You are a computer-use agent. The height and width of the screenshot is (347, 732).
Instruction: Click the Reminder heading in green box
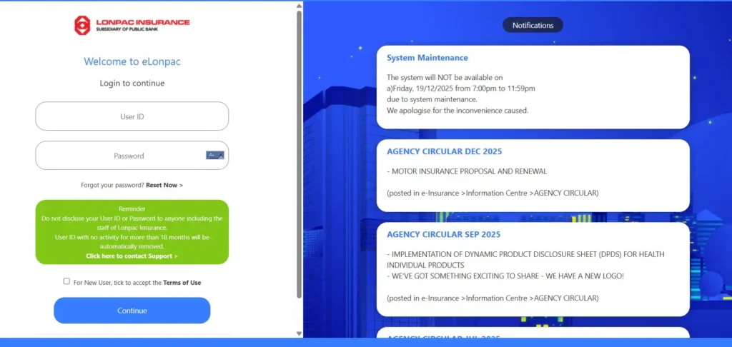132,209
